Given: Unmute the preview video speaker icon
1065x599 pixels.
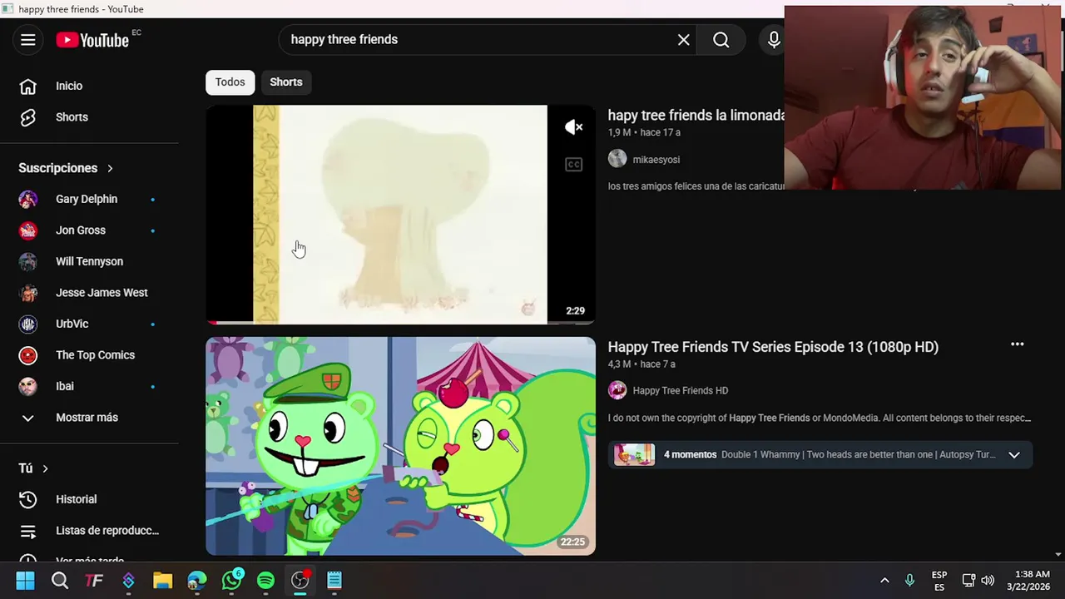Looking at the screenshot, I should click(574, 127).
